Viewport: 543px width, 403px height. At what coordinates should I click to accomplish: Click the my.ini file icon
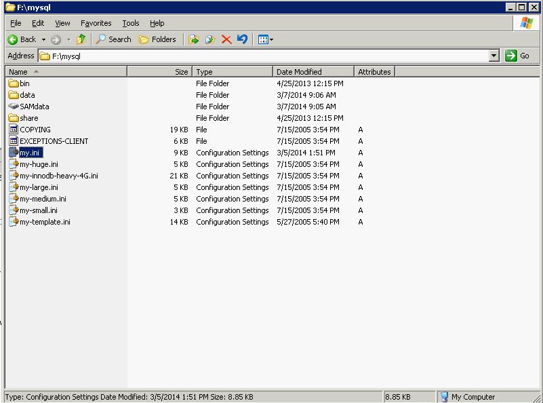[14, 153]
